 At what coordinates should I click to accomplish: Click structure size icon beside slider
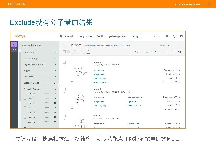[147, 52]
